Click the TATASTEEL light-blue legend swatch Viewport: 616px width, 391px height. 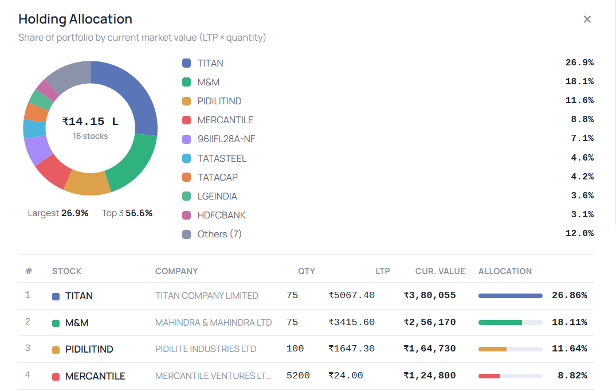(187, 158)
